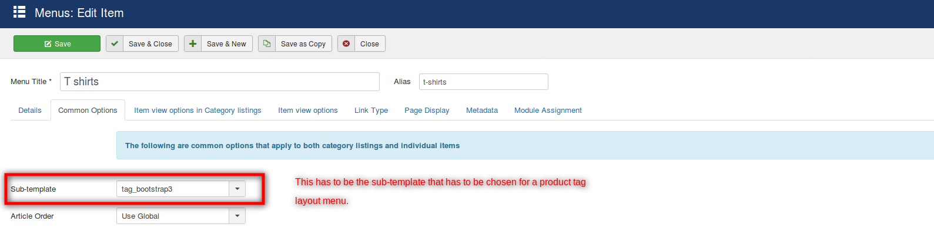This screenshot has width=934, height=234.
Task: Click the copy icon on Save as Copy
Action: tap(267, 44)
